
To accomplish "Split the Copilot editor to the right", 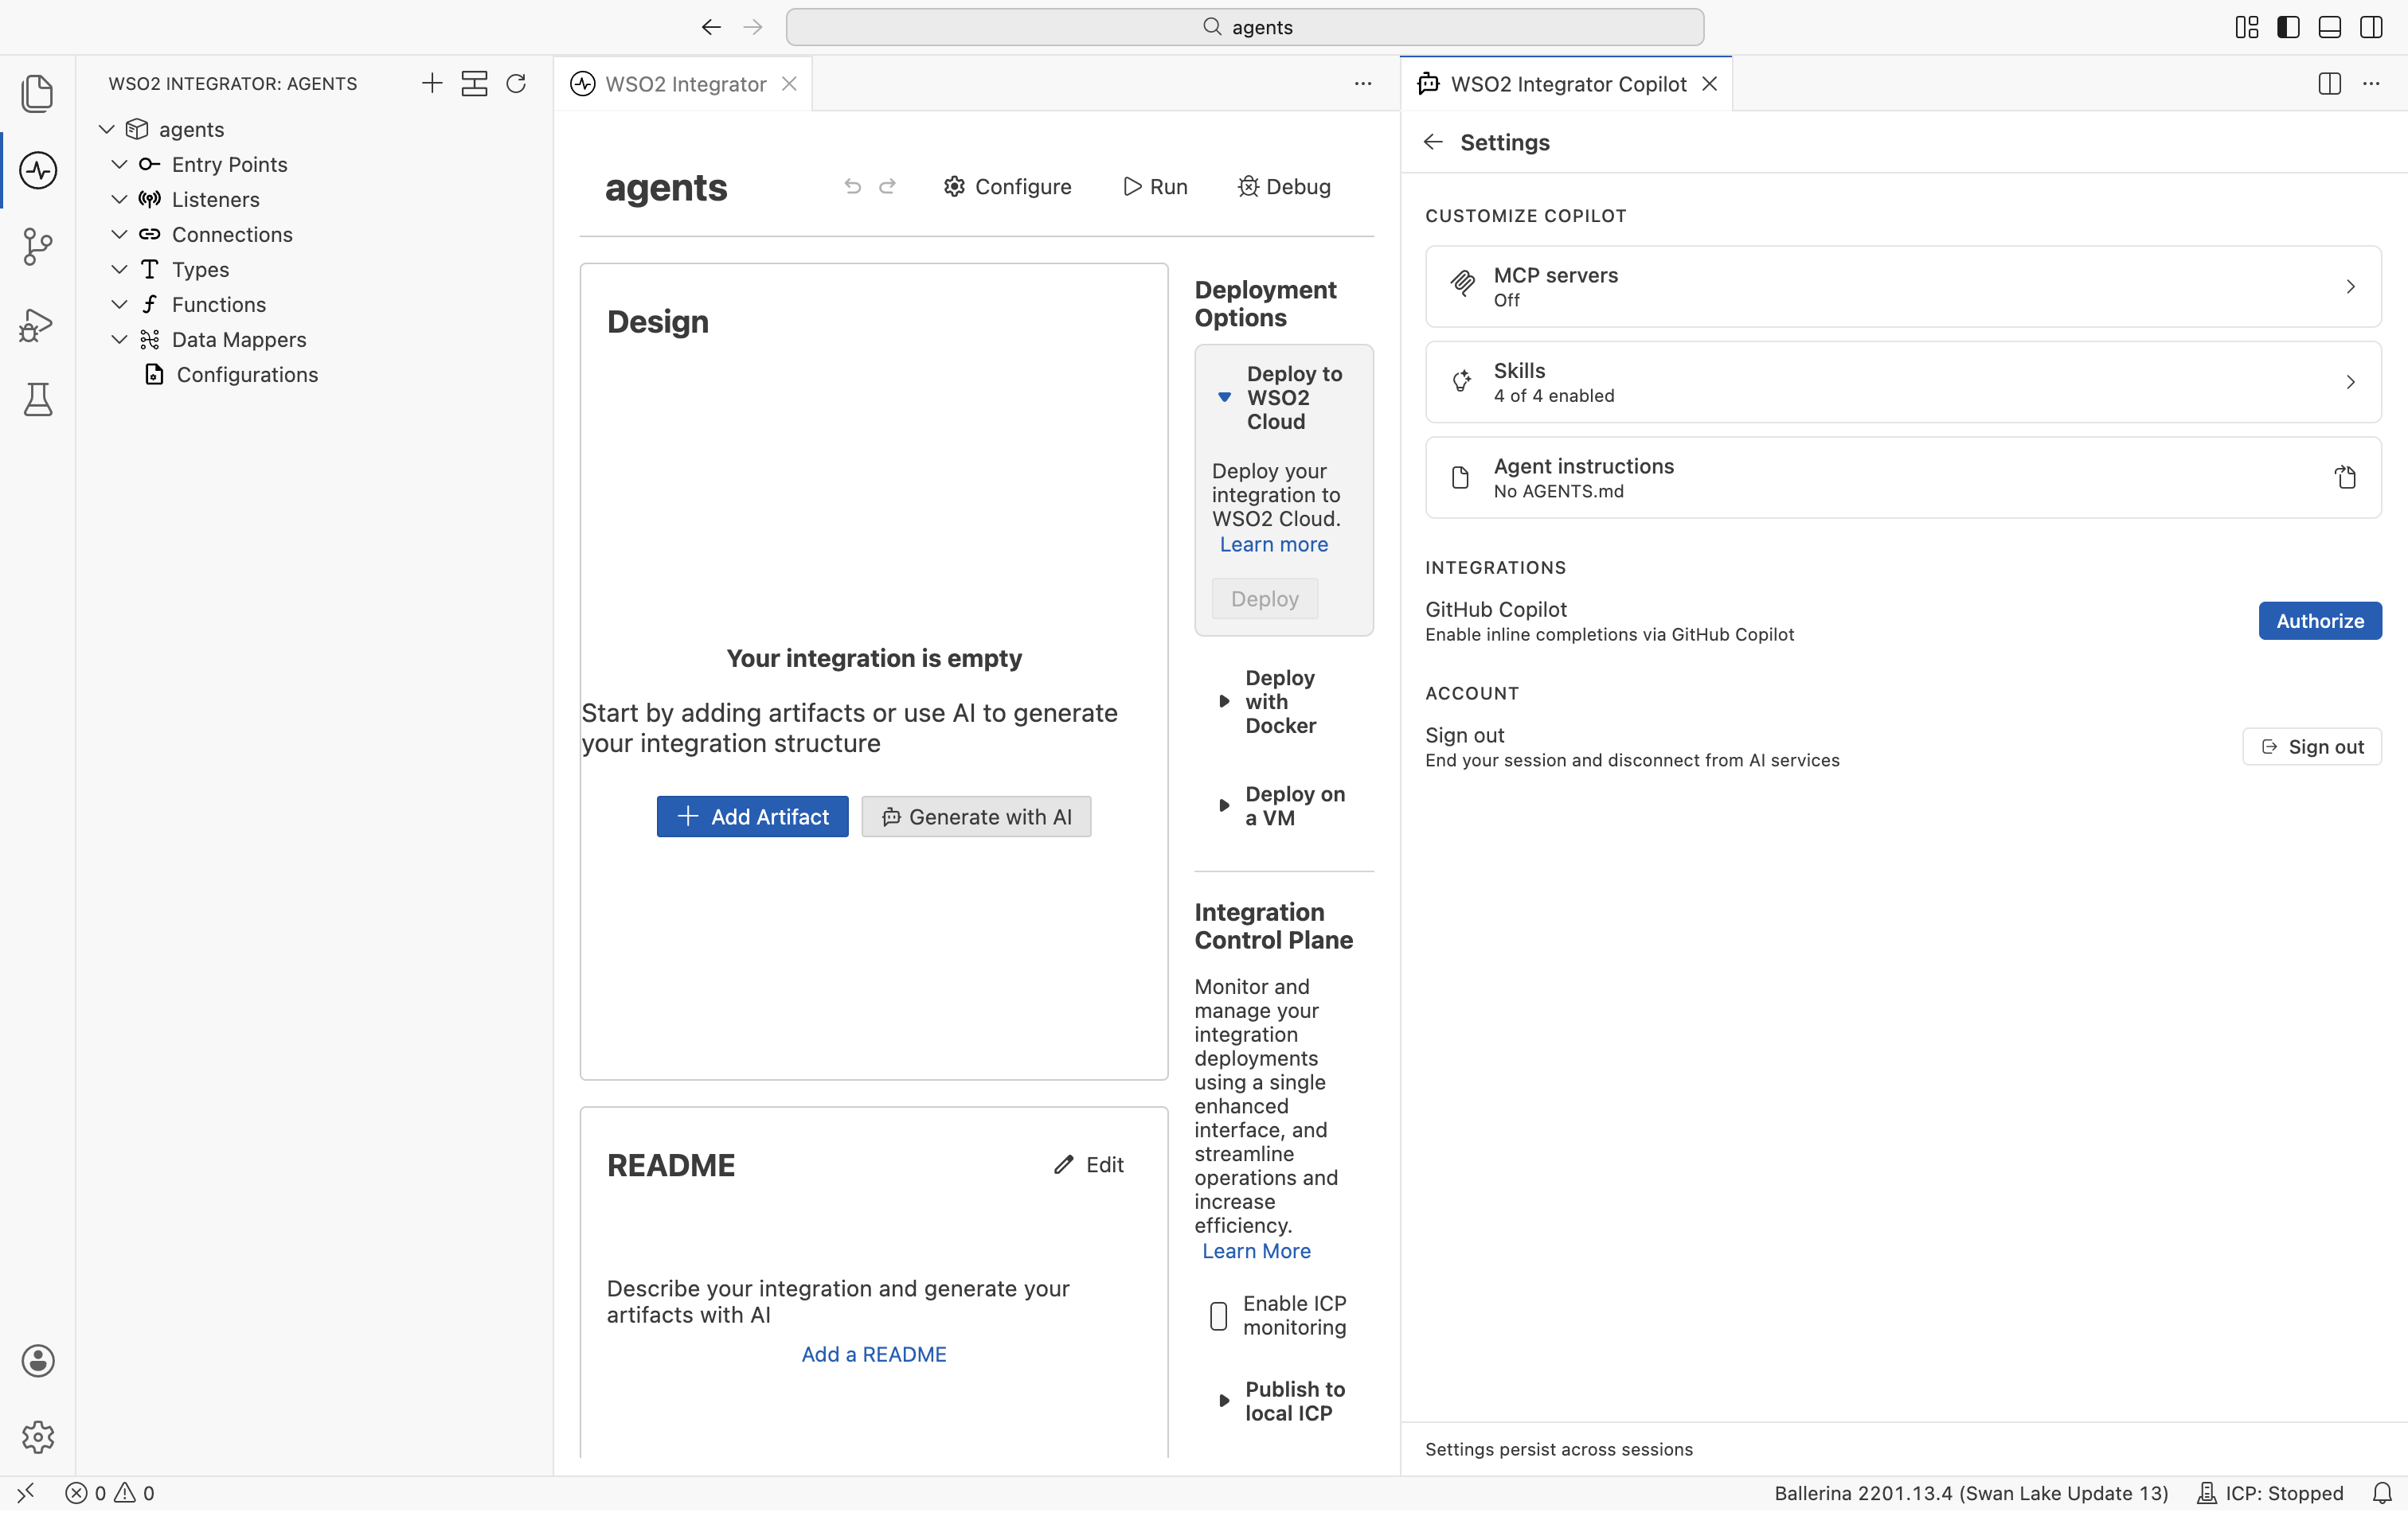I will [x=2330, y=84].
